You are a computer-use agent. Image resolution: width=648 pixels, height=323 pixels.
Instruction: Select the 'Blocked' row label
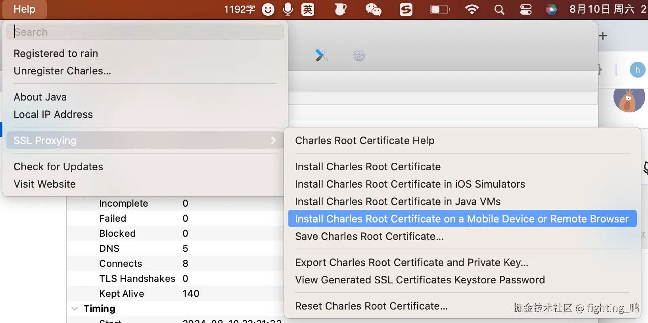coord(117,234)
